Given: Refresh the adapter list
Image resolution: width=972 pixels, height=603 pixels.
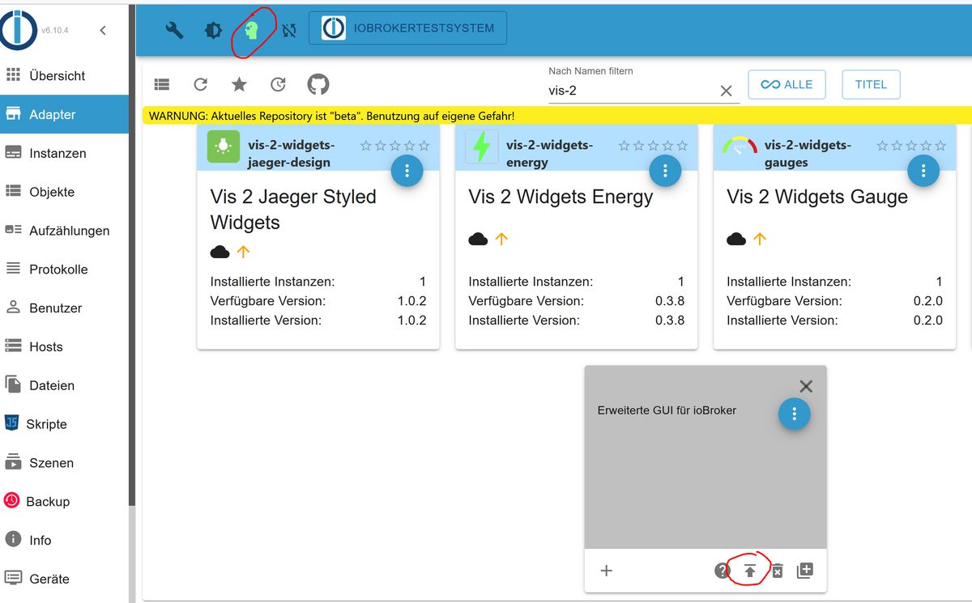Looking at the screenshot, I should tap(201, 84).
